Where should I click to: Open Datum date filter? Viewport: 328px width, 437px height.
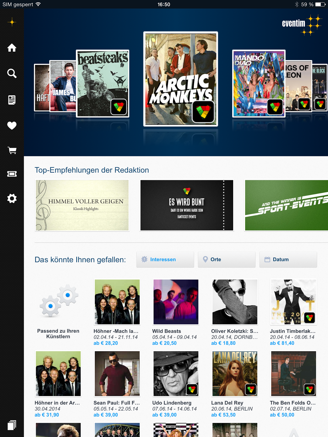(288, 259)
